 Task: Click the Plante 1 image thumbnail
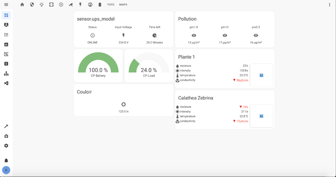[x=261, y=75]
